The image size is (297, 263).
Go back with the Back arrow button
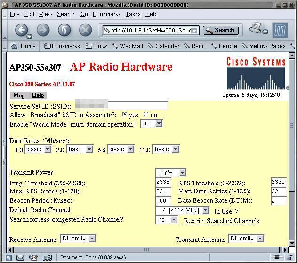coord(21,30)
